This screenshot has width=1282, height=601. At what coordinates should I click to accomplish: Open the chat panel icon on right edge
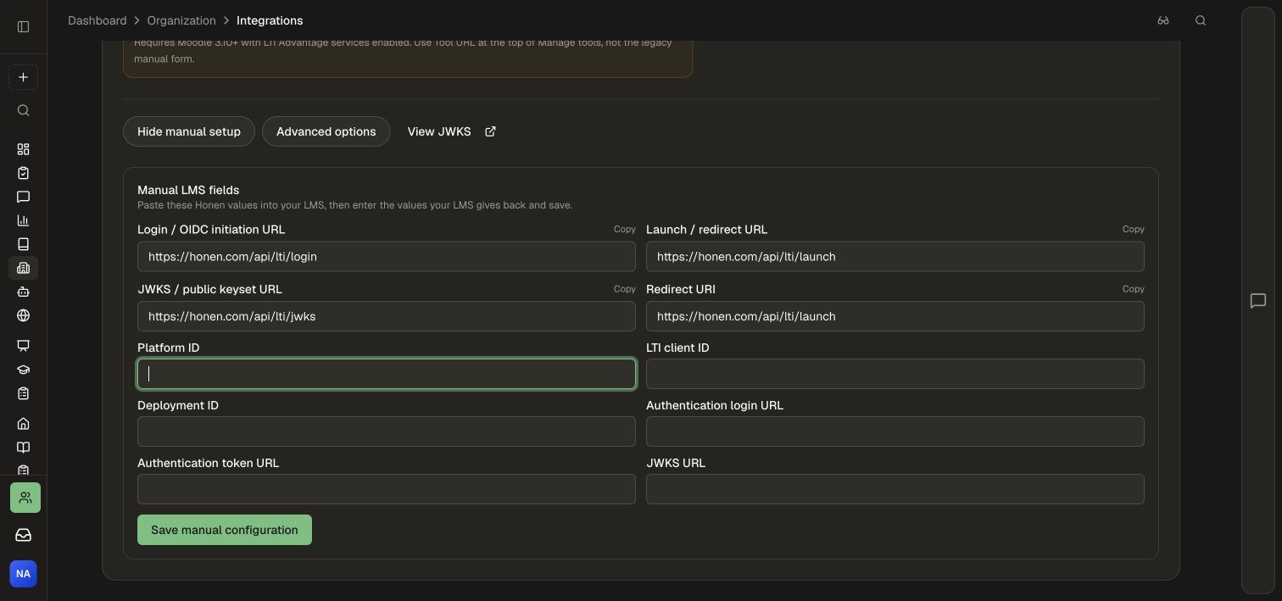[1258, 301]
